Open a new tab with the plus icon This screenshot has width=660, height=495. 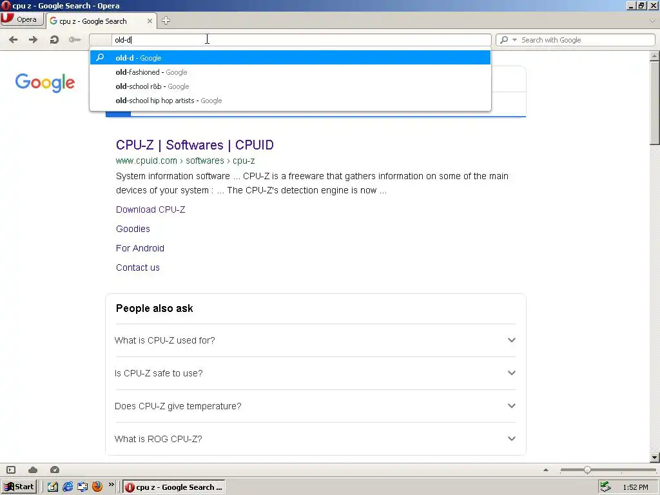click(x=166, y=20)
